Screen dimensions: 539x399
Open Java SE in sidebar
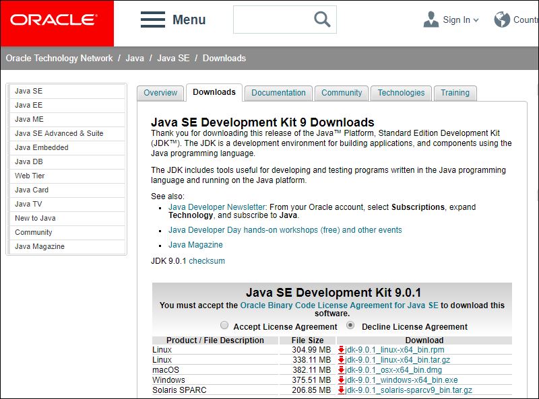[67, 92]
